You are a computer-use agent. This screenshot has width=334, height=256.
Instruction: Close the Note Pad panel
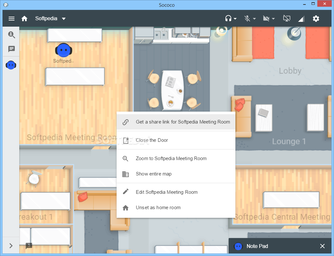click(322, 246)
